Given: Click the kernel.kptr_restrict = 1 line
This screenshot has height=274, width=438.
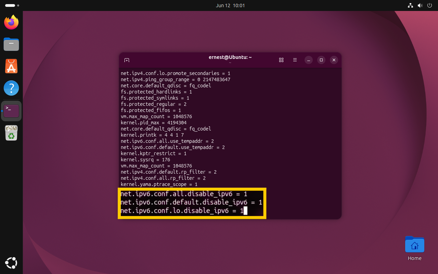Looking at the screenshot, I should (154, 153).
